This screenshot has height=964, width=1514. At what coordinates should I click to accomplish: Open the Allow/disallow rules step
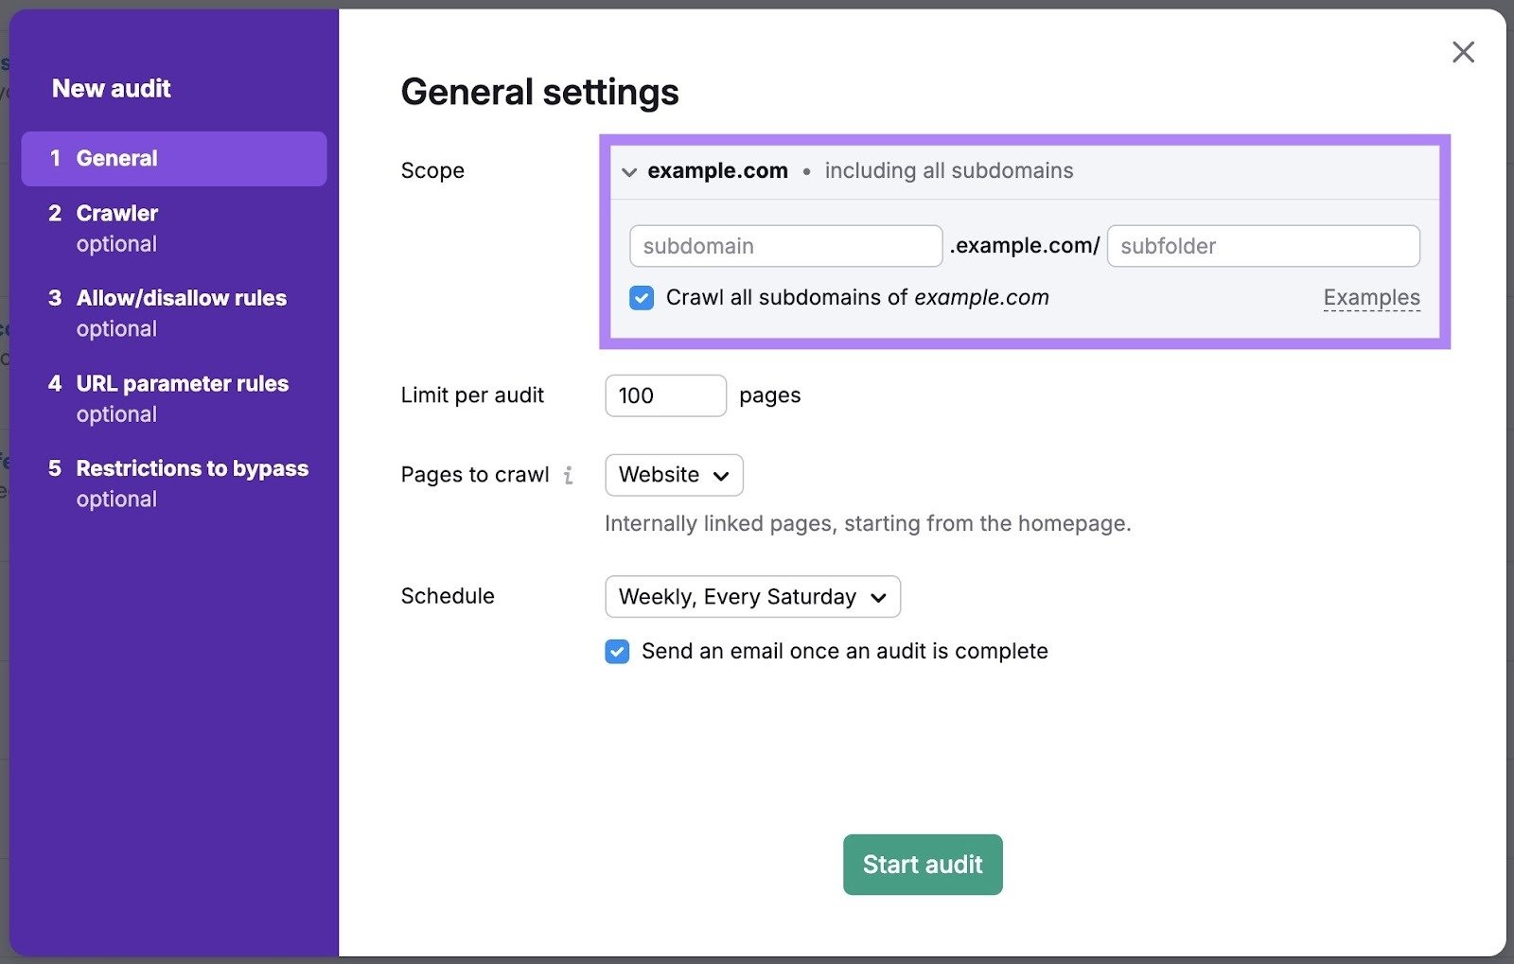coord(182,298)
